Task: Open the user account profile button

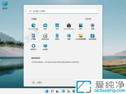Action: pos(37,82)
